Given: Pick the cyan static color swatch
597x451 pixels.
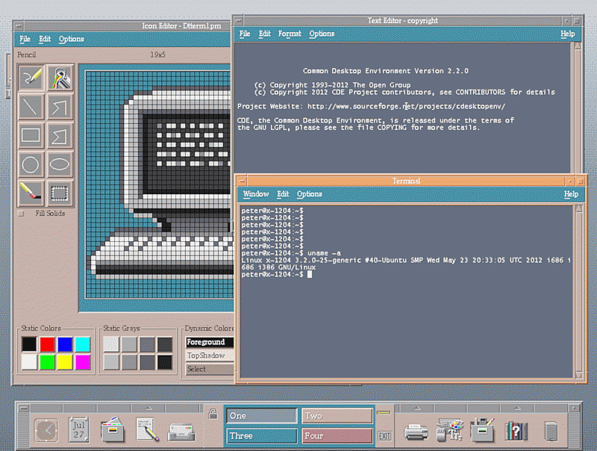Looking at the screenshot, I should tap(83, 344).
